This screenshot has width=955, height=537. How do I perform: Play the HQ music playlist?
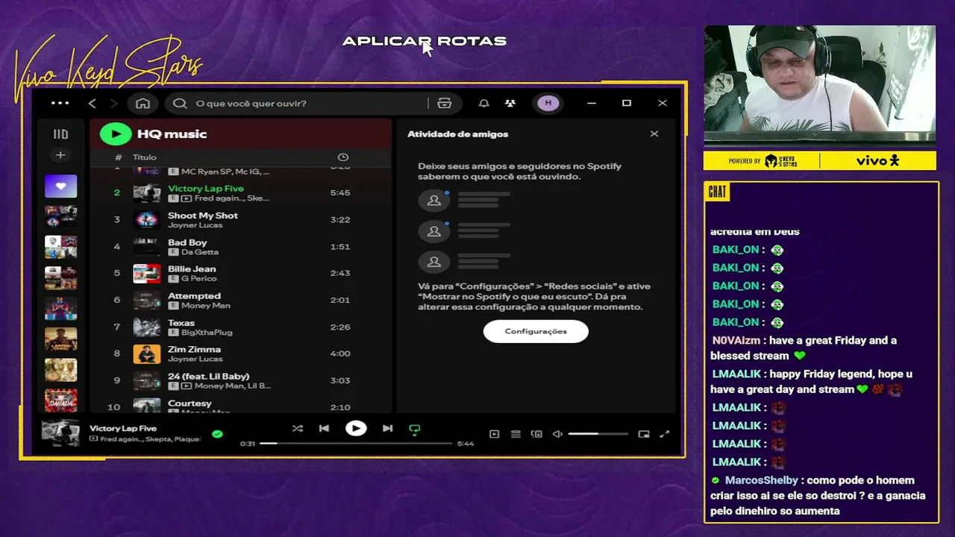tap(116, 134)
